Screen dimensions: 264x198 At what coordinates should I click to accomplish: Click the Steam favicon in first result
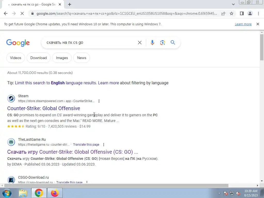point(11,98)
